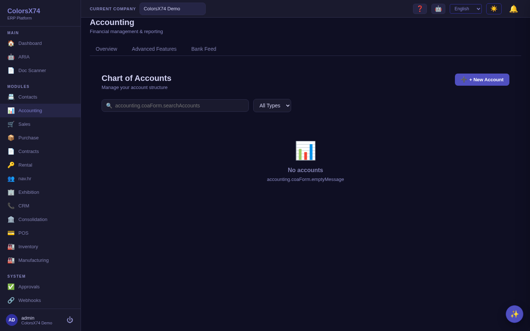Click the Dashboard house icon
Viewport: 530px width, 331px height.
[11, 43]
